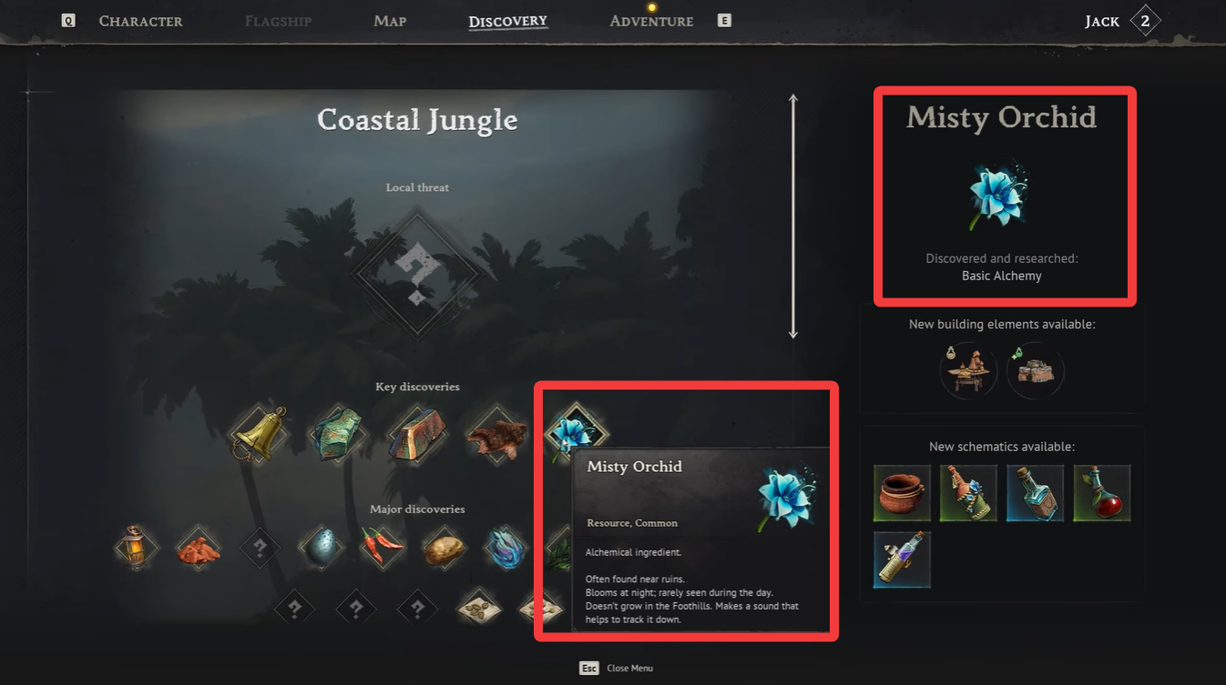This screenshot has height=685, width=1226.
Task: Switch to the Map tab
Action: click(x=390, y=21)
